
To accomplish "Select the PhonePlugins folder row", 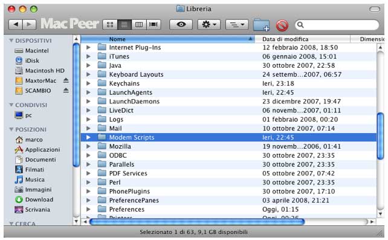I will (228, 191).
